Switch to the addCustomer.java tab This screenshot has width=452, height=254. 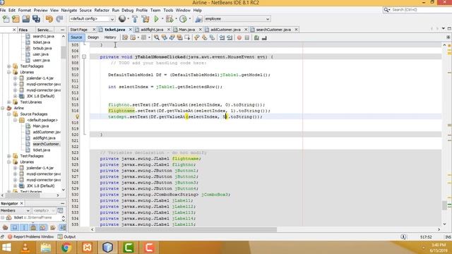pos(225,30)
